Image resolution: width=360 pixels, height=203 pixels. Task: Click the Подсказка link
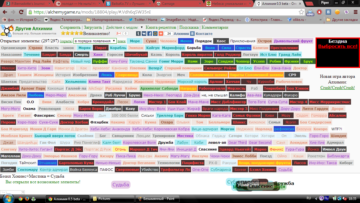[x=189, y=27]
